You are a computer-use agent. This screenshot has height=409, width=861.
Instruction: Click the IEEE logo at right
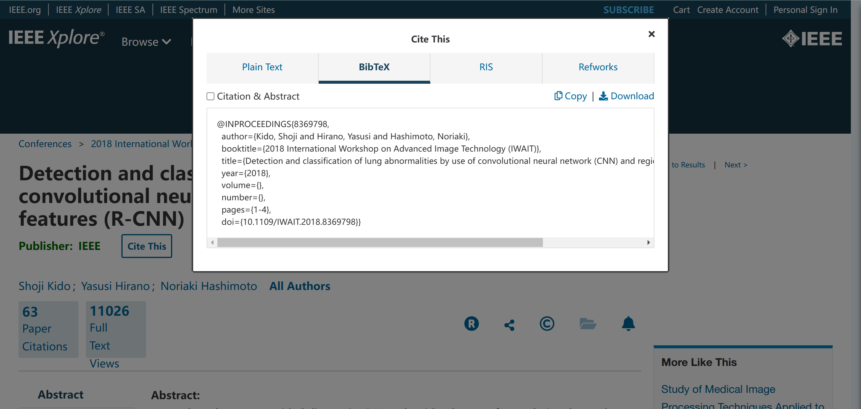point(812,39)
